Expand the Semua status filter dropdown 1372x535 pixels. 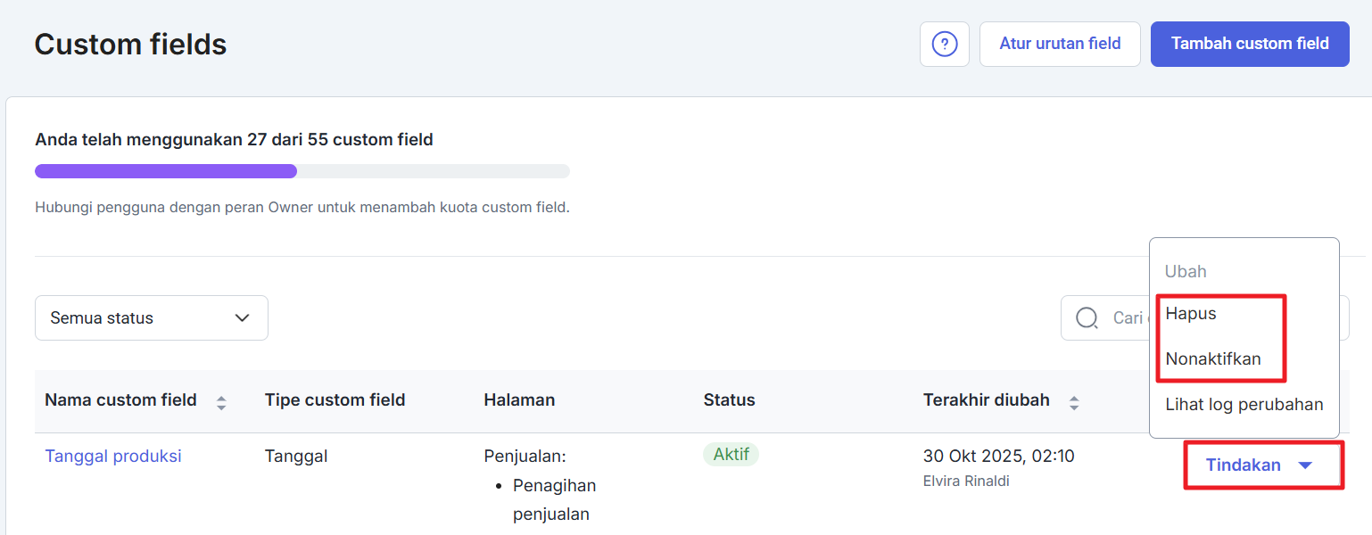point(151,318)
